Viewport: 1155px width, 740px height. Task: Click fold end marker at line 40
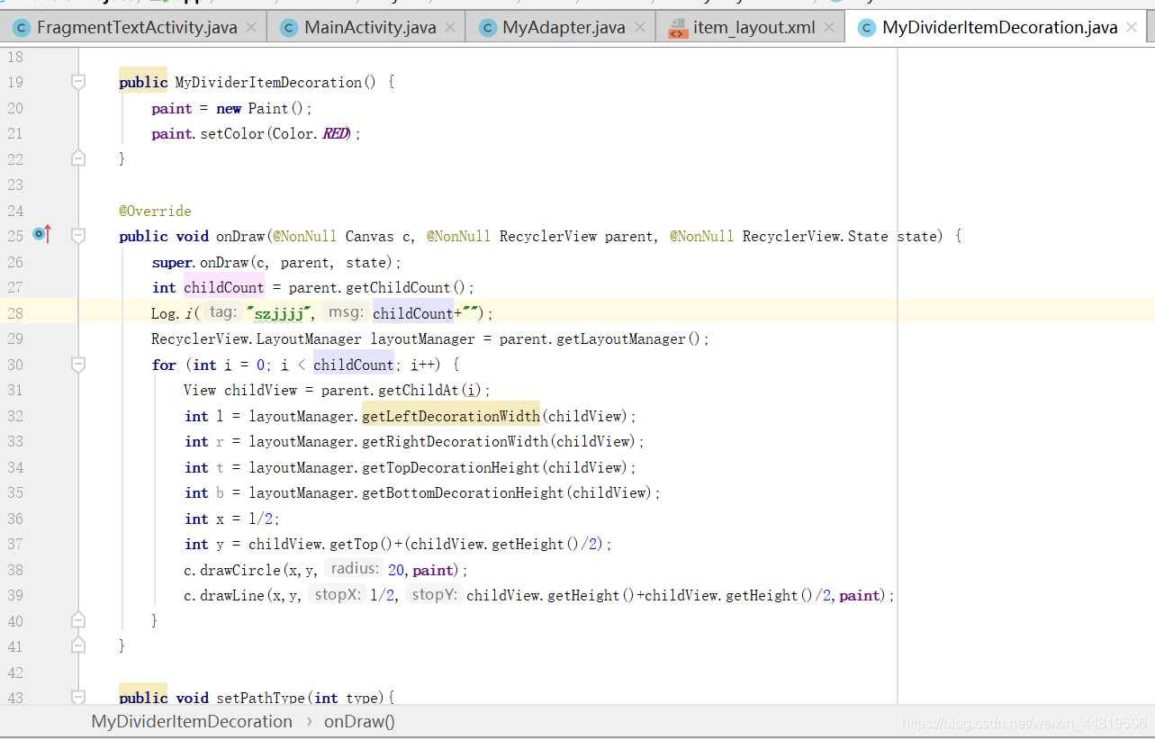click(78, 620)
